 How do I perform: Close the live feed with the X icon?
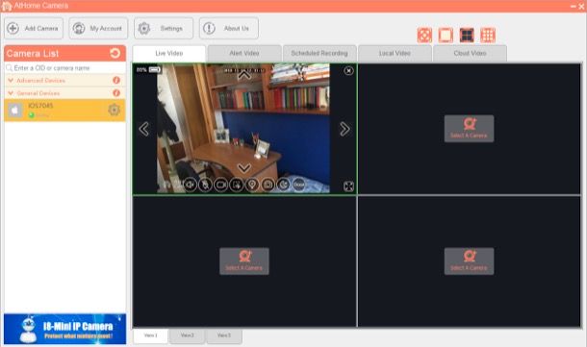point(348,71)
